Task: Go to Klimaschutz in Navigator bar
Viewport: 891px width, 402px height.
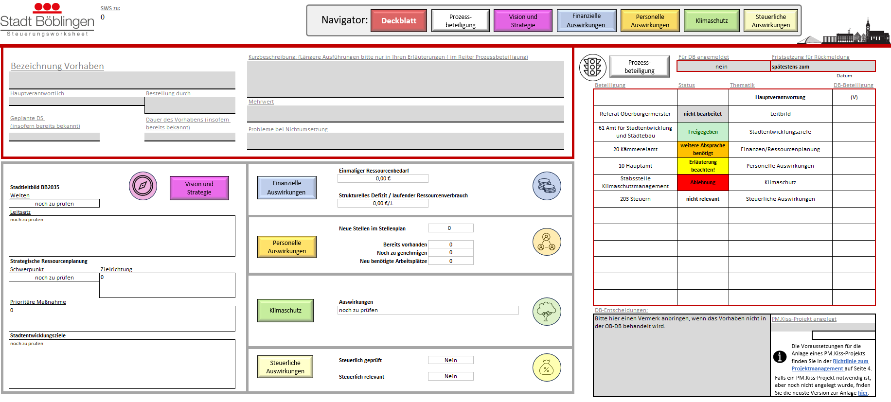Action: pos(711,20)
